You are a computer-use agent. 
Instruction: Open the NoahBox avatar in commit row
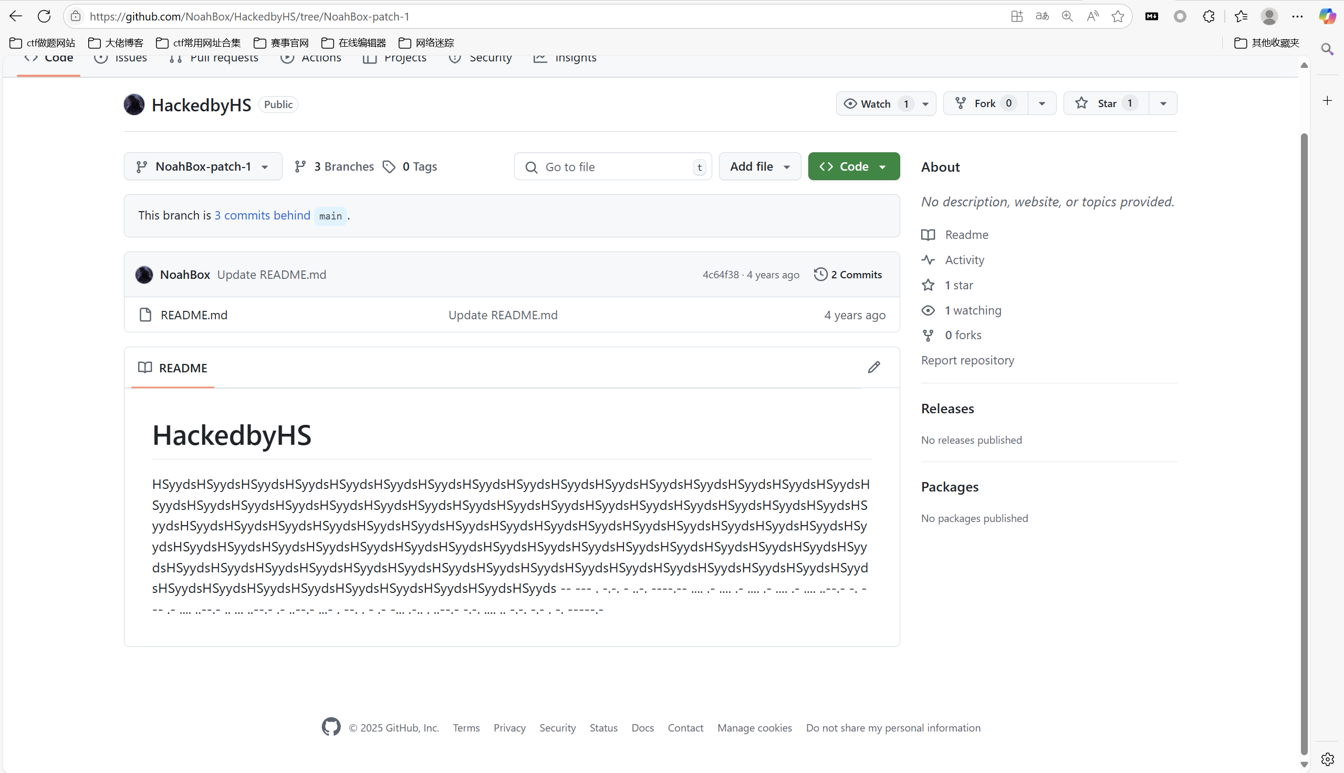[x=144, y=275]
